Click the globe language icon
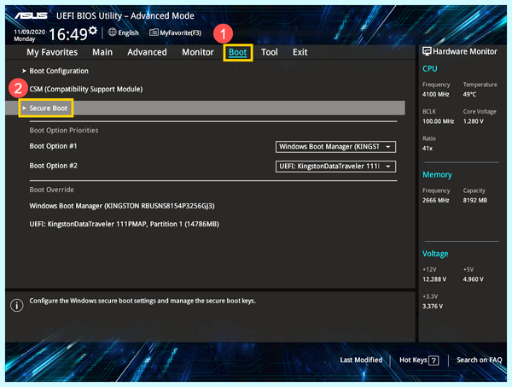The width and height of the screenshot is (512, 387). point(113,32)
